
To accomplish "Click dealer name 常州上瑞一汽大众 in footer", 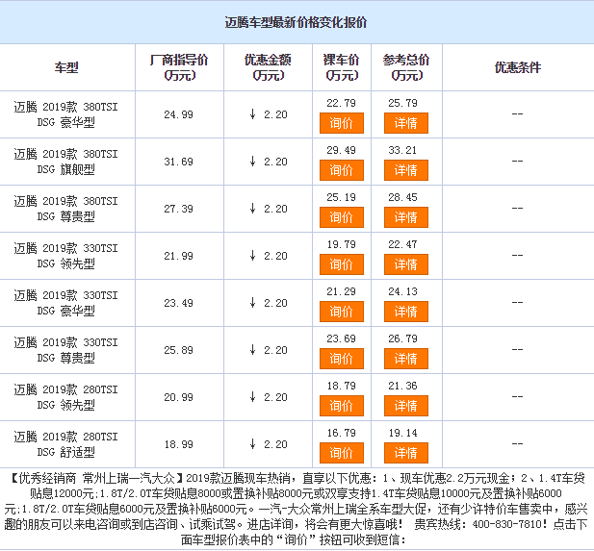I will coord(129,479).
